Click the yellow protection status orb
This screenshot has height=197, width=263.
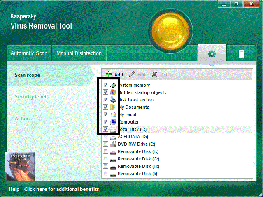click(170, 31)
